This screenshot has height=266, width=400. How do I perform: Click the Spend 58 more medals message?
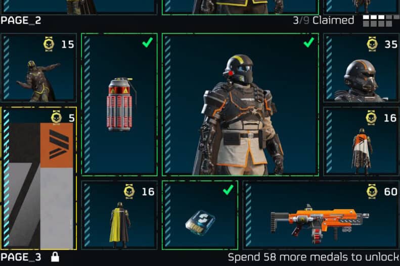point(314,257)
